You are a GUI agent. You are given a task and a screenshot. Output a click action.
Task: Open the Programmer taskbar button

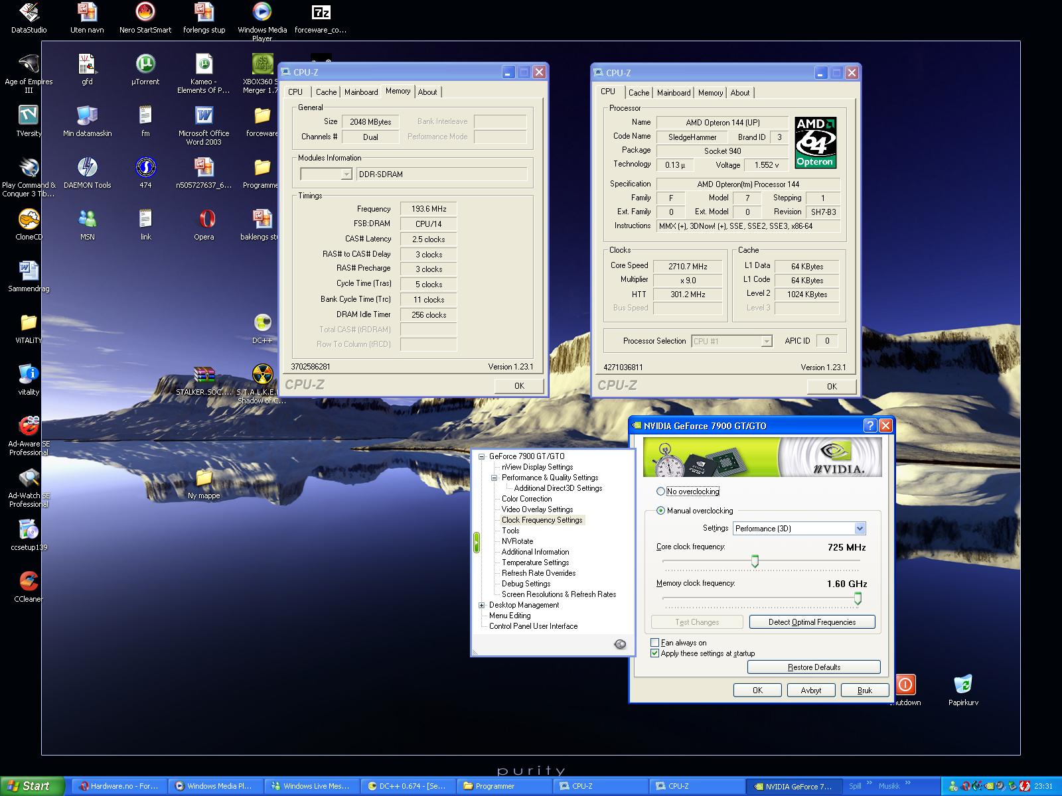click(504, 786)
